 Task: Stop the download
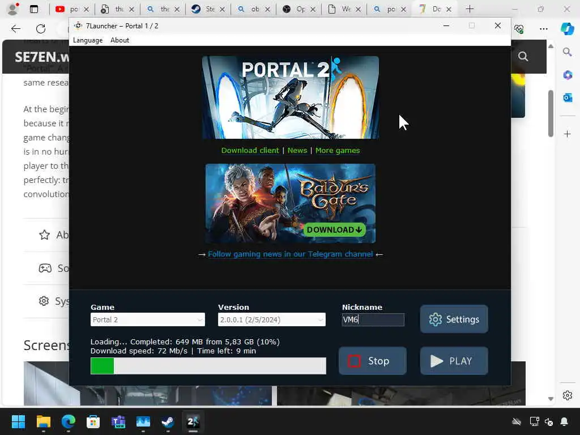pyautogui.click(x=373, y=361)
